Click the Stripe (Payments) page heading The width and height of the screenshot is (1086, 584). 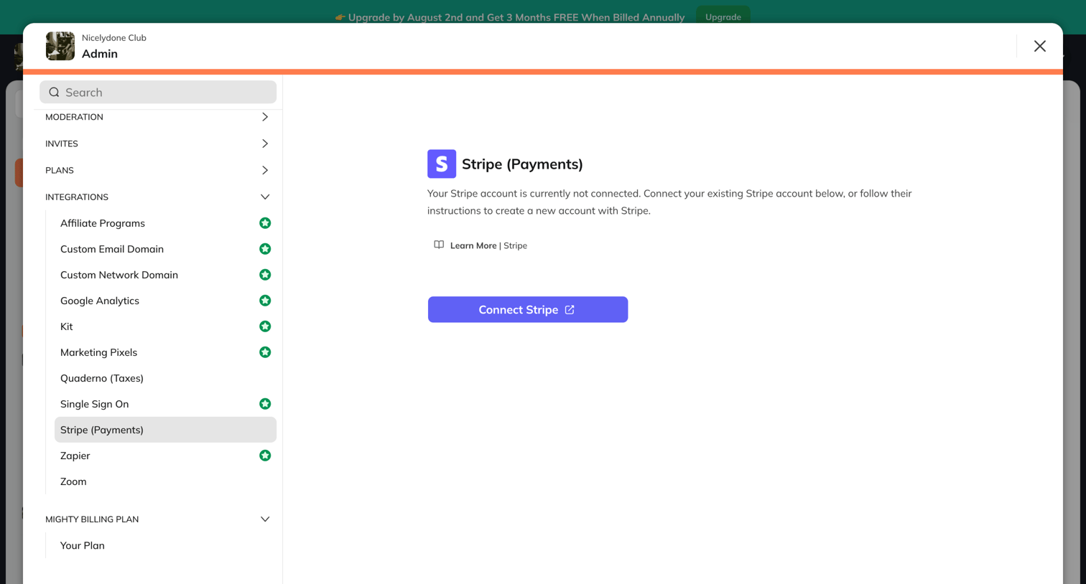[x=522, y=164]
